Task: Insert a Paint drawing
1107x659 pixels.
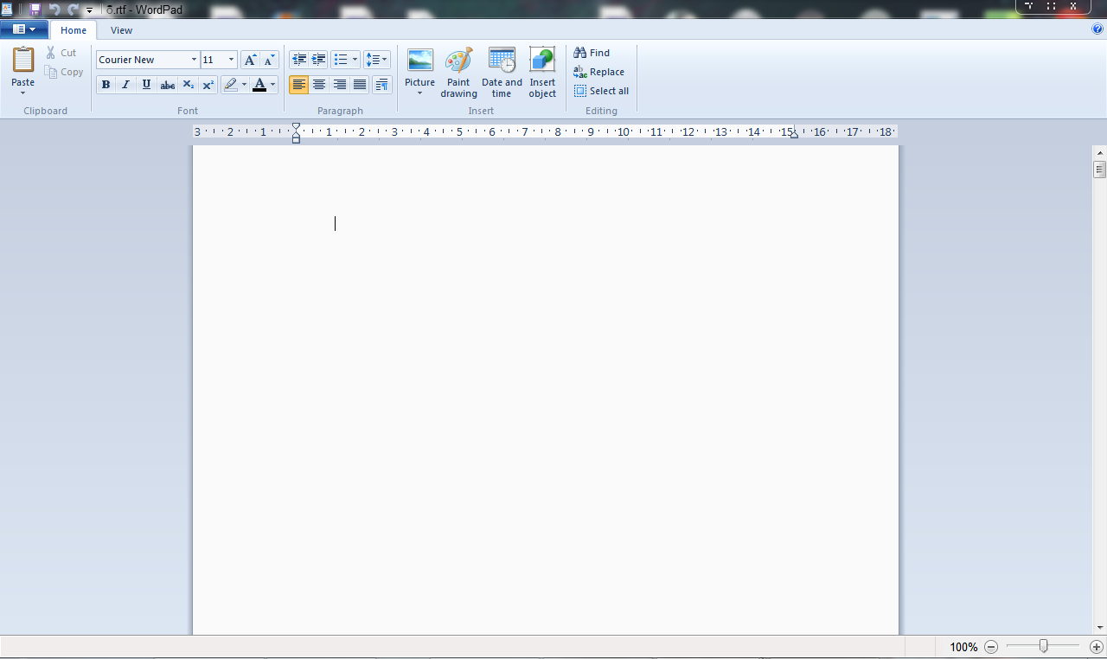Action: click(458, 73)
